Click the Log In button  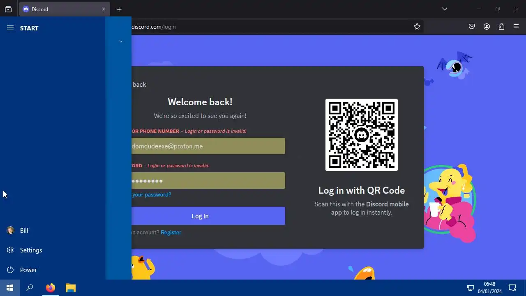(208, 216)
